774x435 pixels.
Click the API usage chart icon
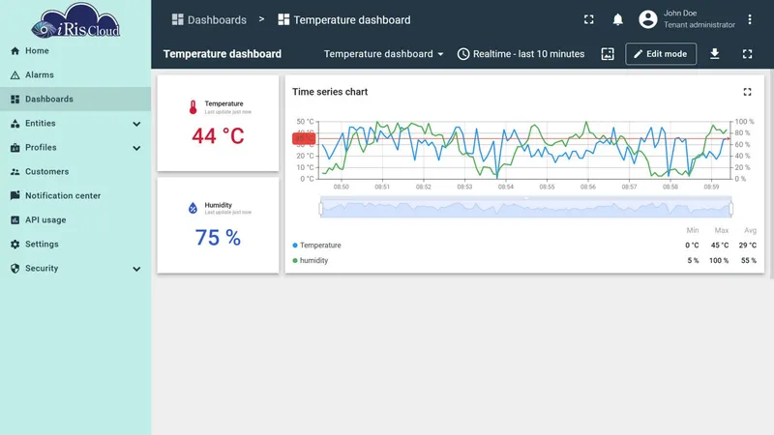(15, 220)
